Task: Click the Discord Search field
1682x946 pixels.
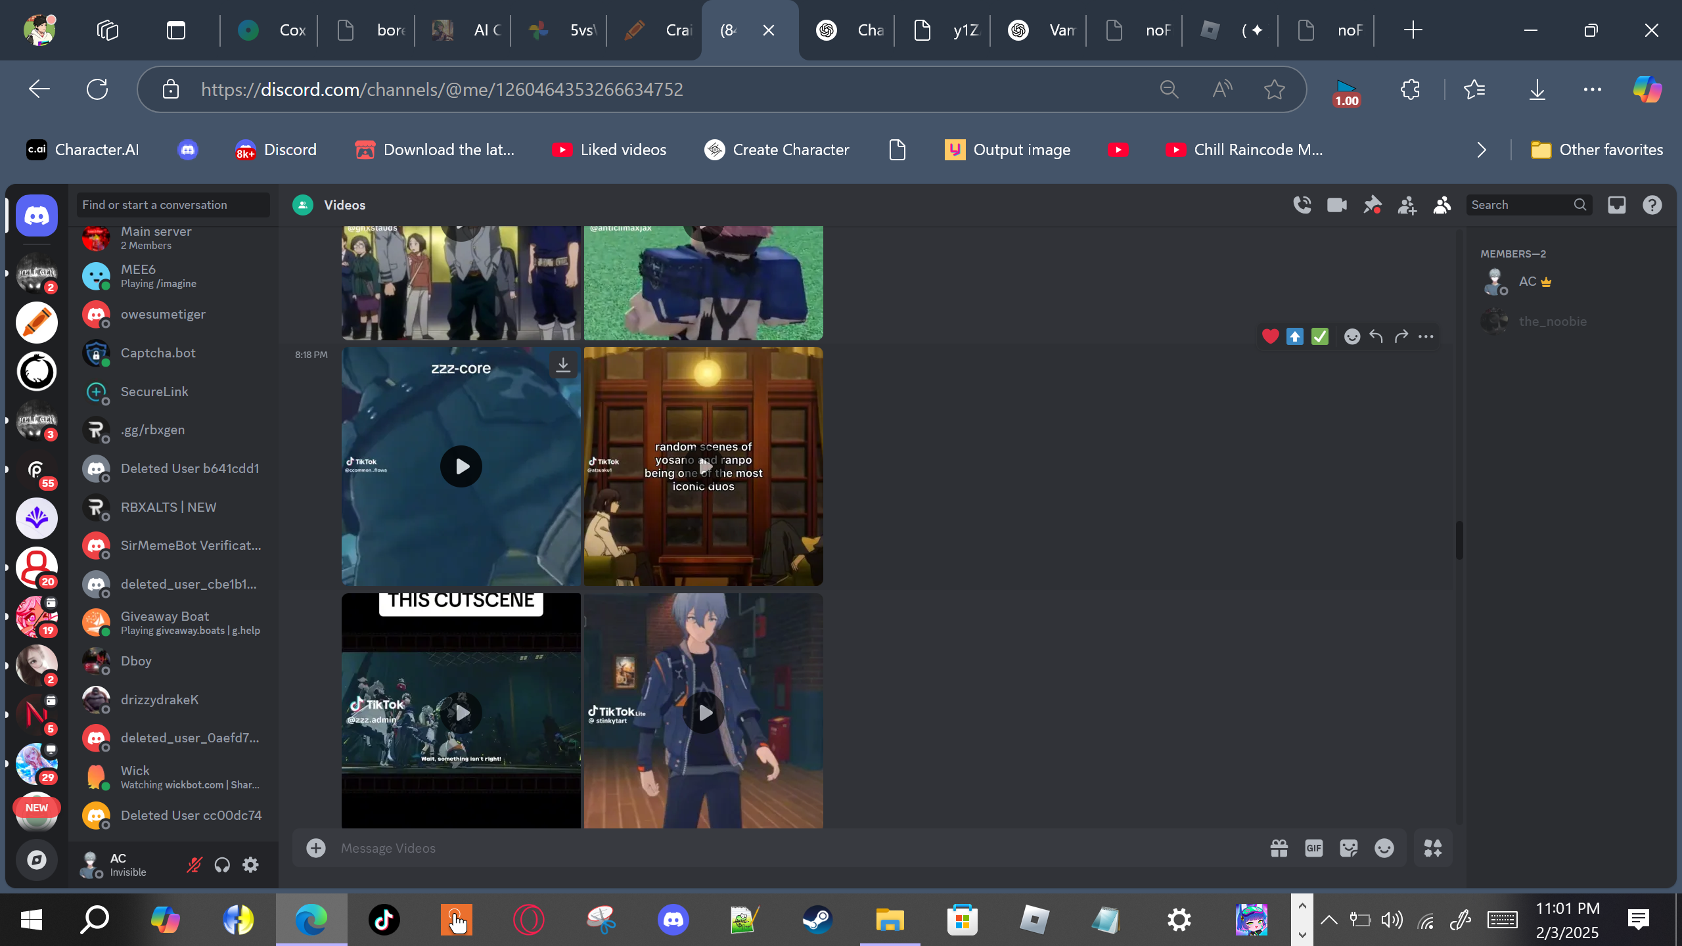Action: click(x=1530, y=205)
